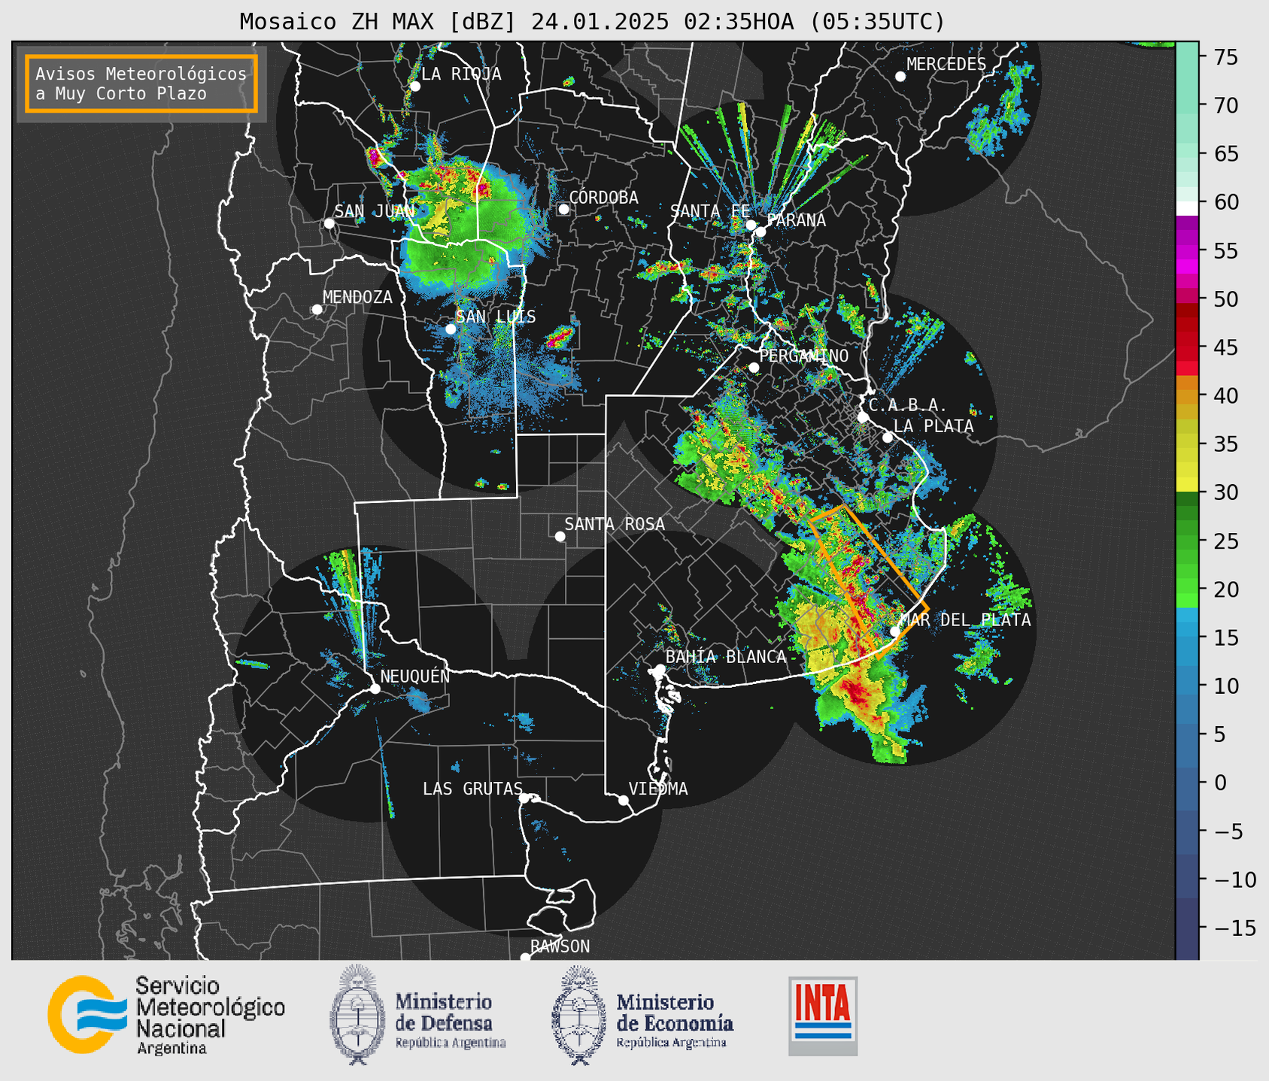Click the Servicio Meteorológico Nacional logo
This screenshot has width=1269, height=1081.
(166, 1015)
